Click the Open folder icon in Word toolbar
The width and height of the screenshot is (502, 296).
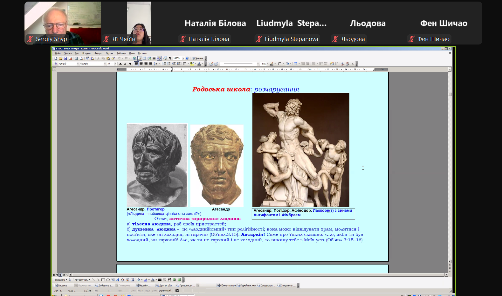point(60,58)
